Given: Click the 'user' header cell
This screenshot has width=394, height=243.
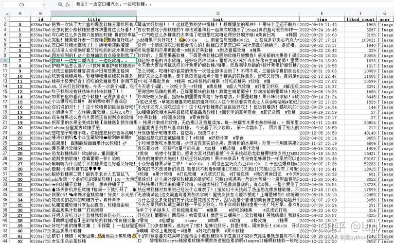Looking at the screenshot, I should pos(385,19).
